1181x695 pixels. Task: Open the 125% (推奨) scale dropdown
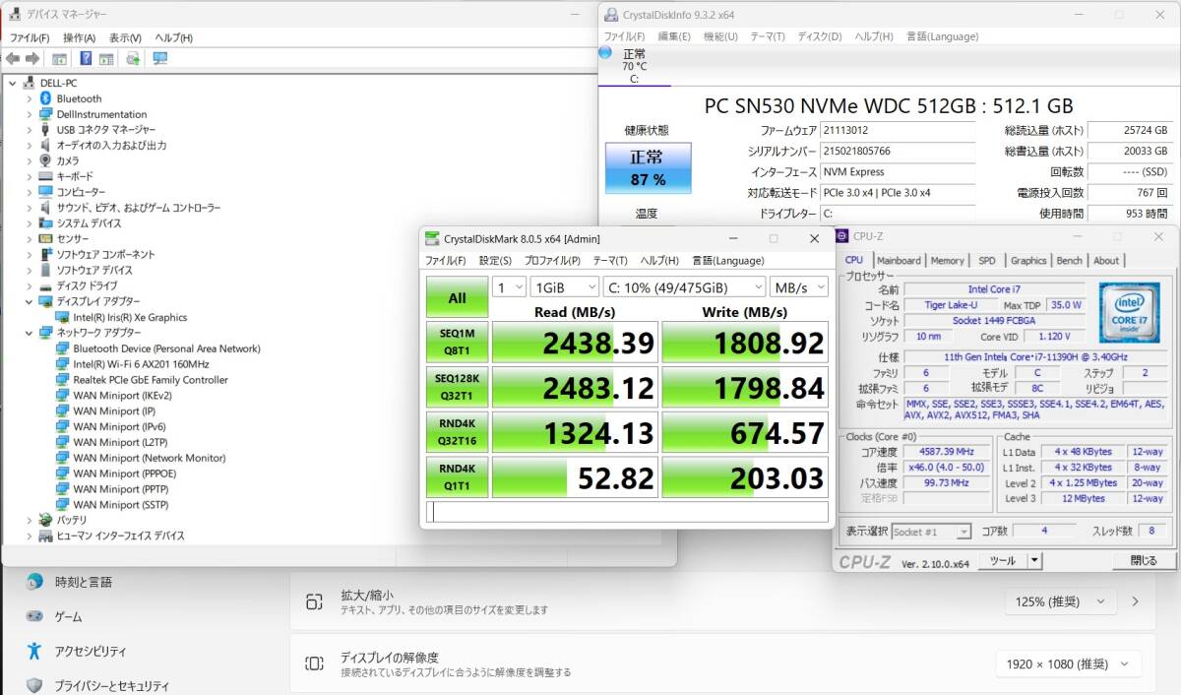(1061, 601)
